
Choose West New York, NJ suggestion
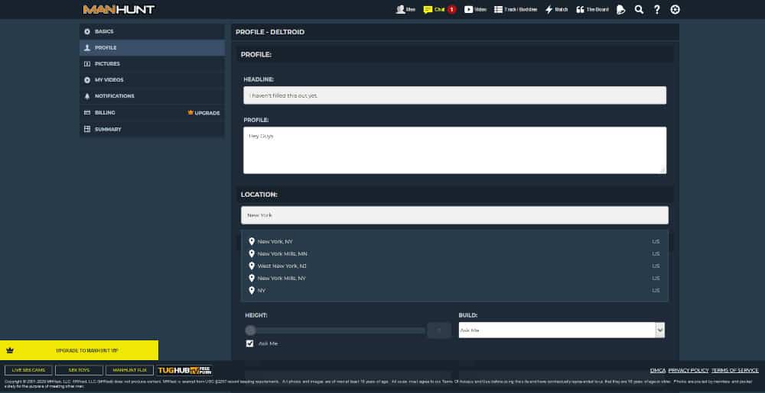[x=454, y=266]
